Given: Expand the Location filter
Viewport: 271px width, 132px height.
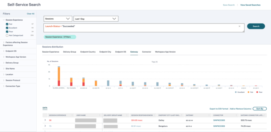Looking at the screenshot, I should (4, 75).
